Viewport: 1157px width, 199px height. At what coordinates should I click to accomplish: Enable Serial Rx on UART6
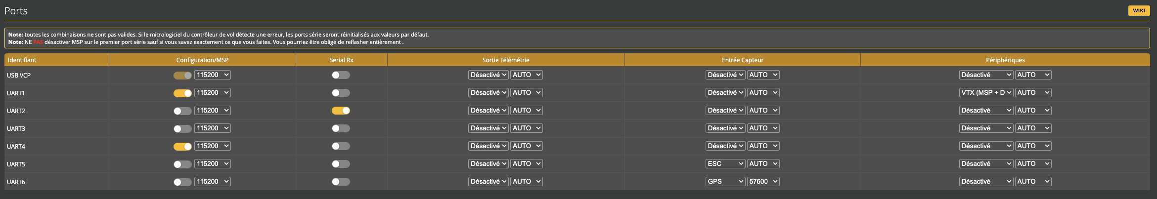pyautogui.click(x=341, y=182)
